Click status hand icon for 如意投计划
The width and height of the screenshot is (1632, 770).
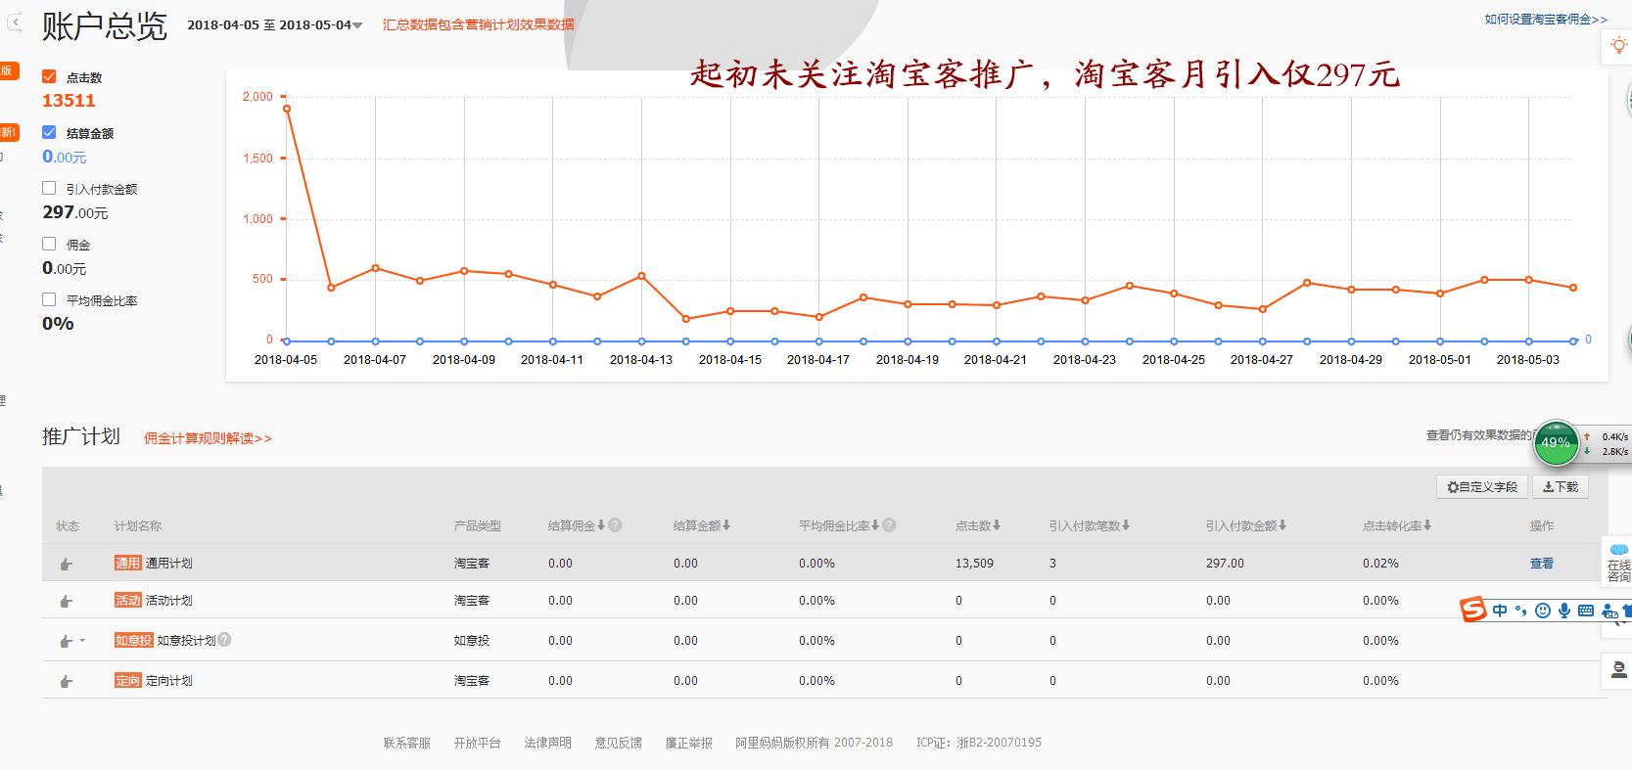pos(67,641)
